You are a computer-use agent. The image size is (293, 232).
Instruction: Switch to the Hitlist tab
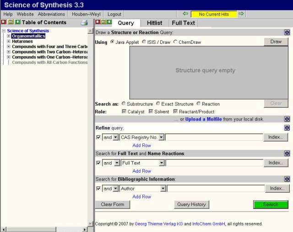click(155, 23)
